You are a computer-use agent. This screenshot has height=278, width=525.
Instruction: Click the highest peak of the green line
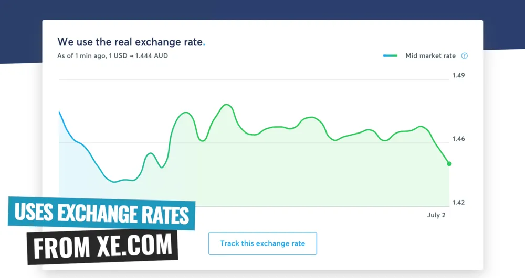[226, 105]
